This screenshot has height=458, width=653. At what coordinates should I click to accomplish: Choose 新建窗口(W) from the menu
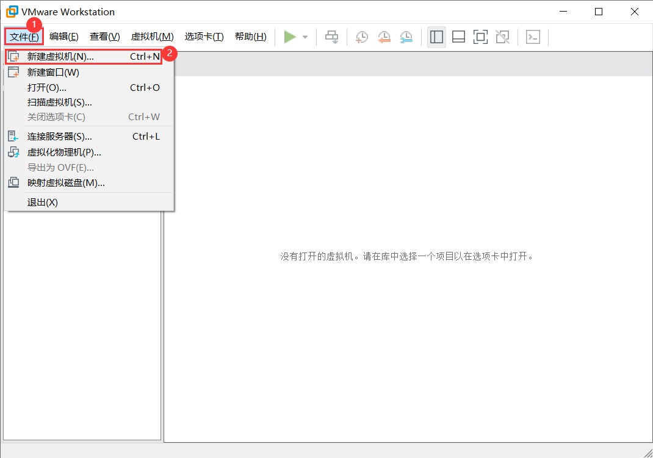tap(88, 73)
